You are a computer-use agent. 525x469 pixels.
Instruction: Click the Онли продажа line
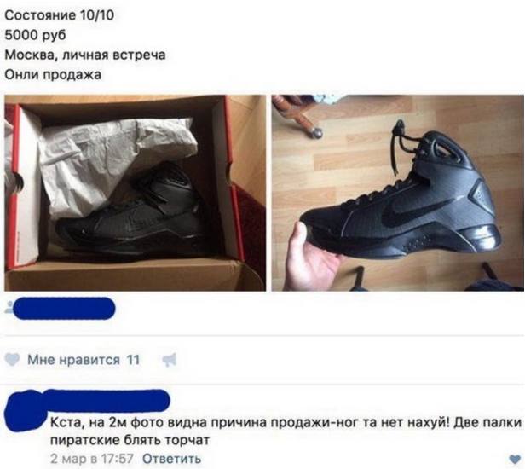tap(53, 74)
